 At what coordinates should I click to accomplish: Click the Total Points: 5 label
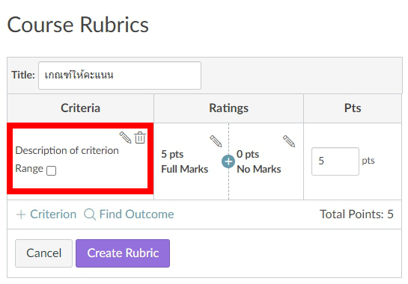tap(356, 214)
